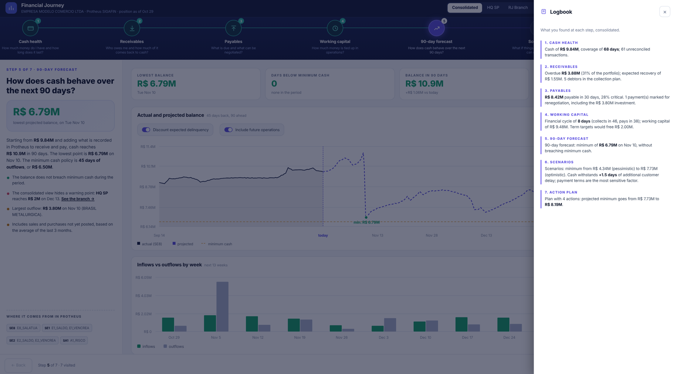Select the 90-day forecast trend icon

pyautogui.click(x=436, y=28)
